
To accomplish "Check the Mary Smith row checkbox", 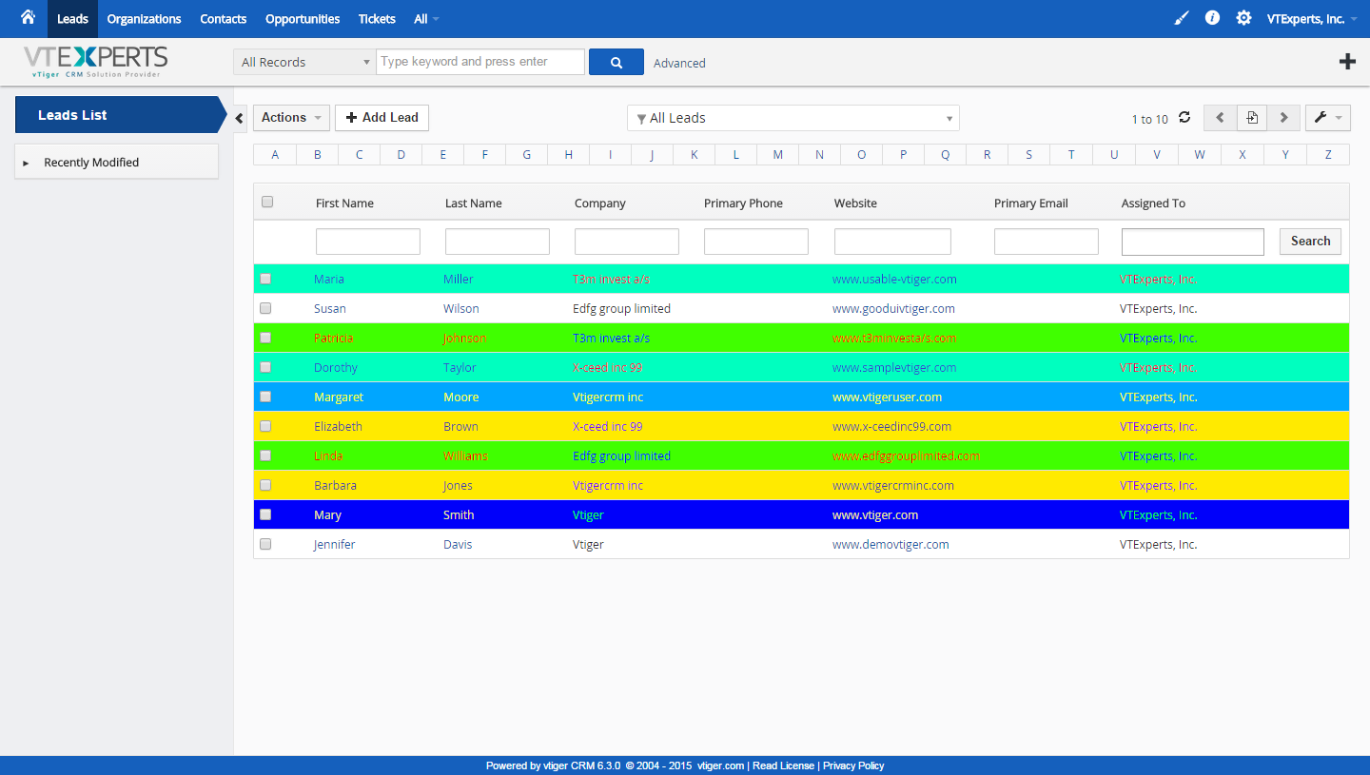I will coord(265,514).
